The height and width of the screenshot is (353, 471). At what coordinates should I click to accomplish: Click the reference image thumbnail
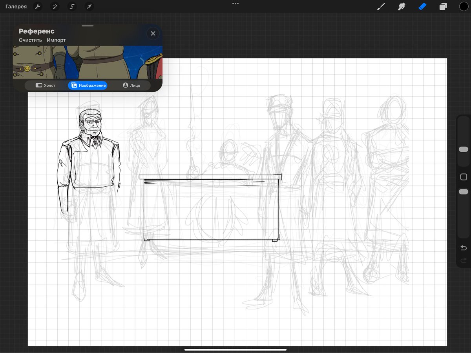point(88,62)
